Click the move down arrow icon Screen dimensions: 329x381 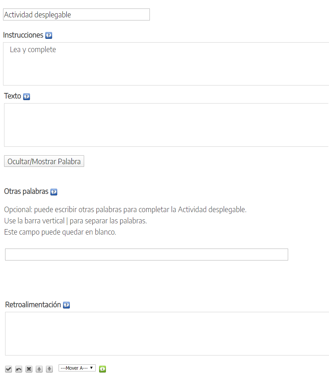49,369
